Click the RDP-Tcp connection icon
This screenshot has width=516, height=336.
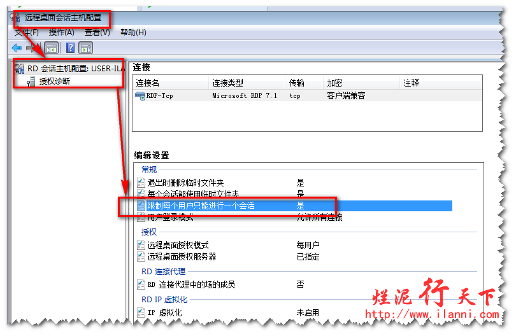(140, 95)
